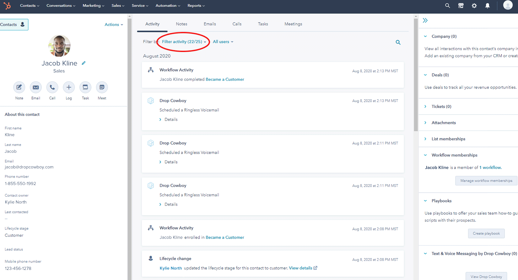518x280 pixels.
Task: Expand the Attachments section
Action: (x=425, y=123)
